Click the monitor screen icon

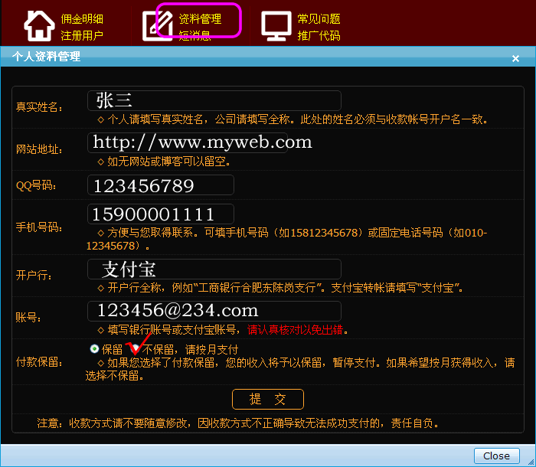pos(276,26)
